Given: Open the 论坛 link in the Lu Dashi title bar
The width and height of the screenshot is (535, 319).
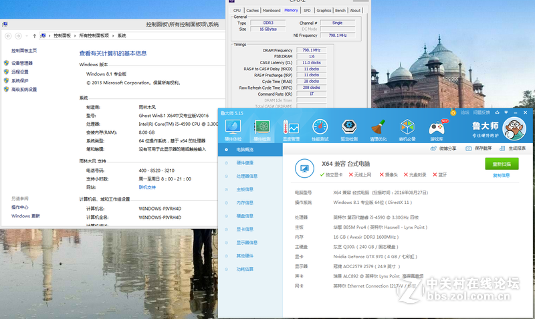Looking at the screenshot, I should 465,112.
